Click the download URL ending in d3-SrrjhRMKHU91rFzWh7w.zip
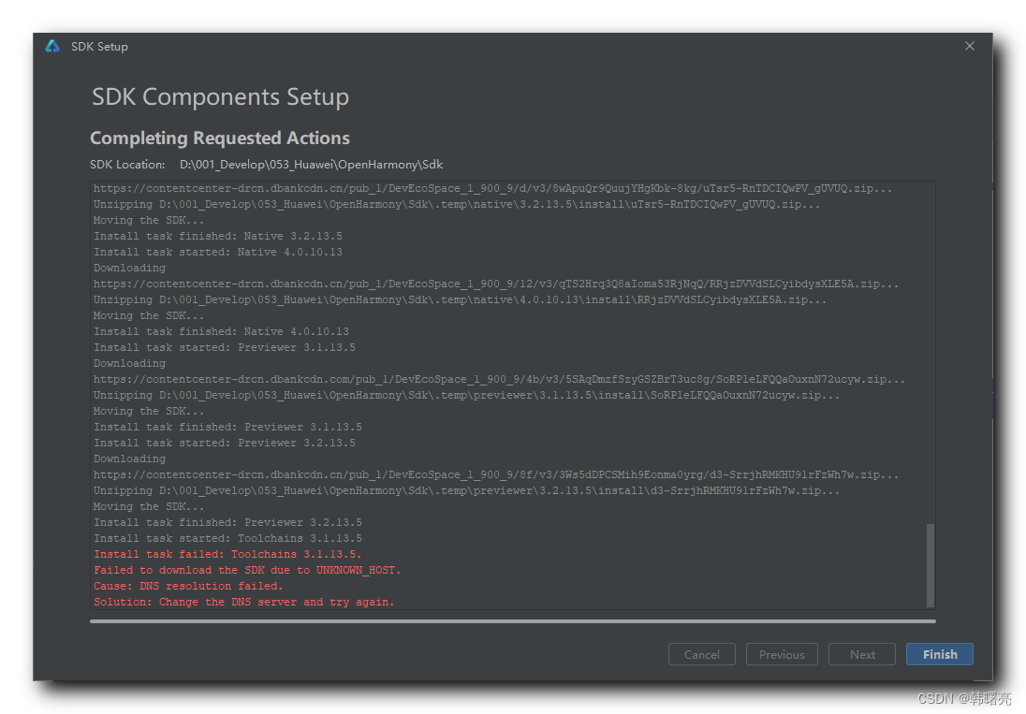The height and width of the screenshot is (714, 1026). [496, 474]
